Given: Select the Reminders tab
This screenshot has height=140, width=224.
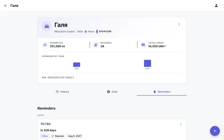Looking at the screenshot, I should tap(162, 92).
